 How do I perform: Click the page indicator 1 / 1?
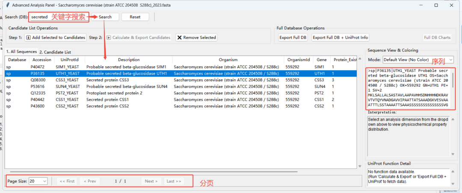click(121, 181)
